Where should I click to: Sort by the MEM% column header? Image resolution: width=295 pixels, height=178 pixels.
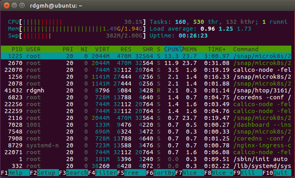[190, 49]
